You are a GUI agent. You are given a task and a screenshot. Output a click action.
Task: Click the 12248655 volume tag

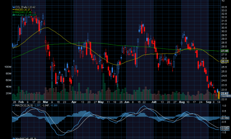click(x=226, y=96)
